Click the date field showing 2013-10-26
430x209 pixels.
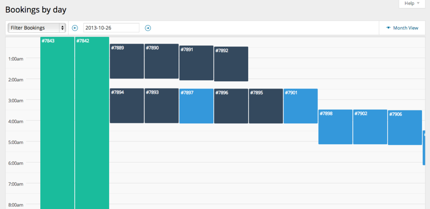pyautogui.click(x=111, y=28)
